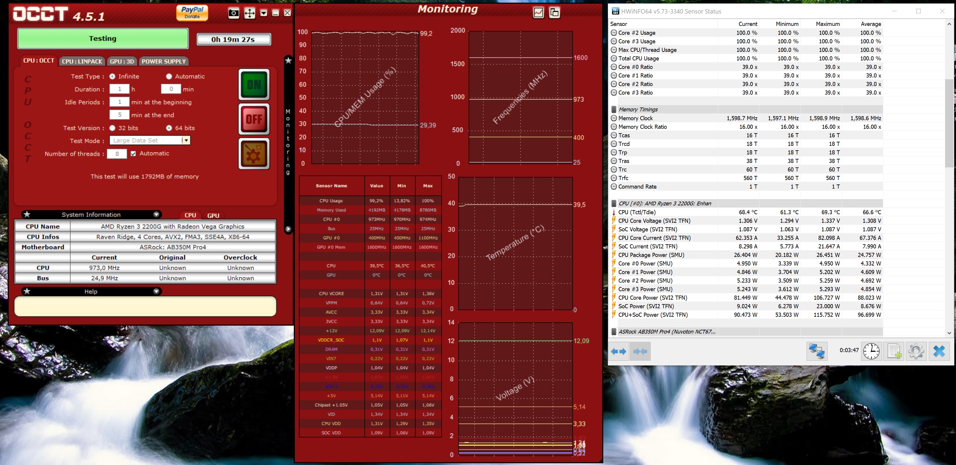Click the HWiNFO scrollbar down arrow
This screenshot has width=956, height=465.
click(949, 333)
